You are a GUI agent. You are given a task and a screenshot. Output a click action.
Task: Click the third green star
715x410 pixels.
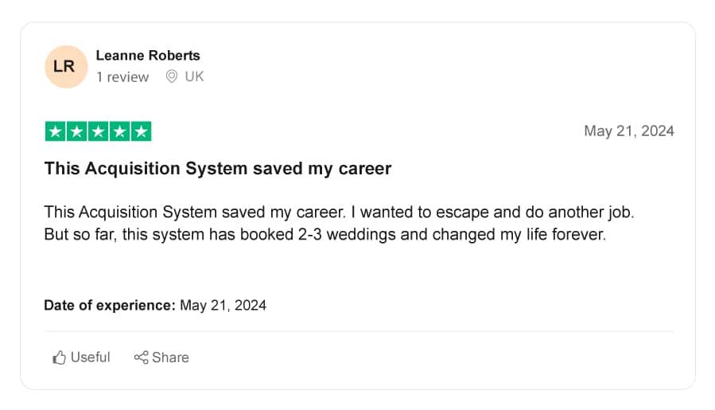coord(98,131)
